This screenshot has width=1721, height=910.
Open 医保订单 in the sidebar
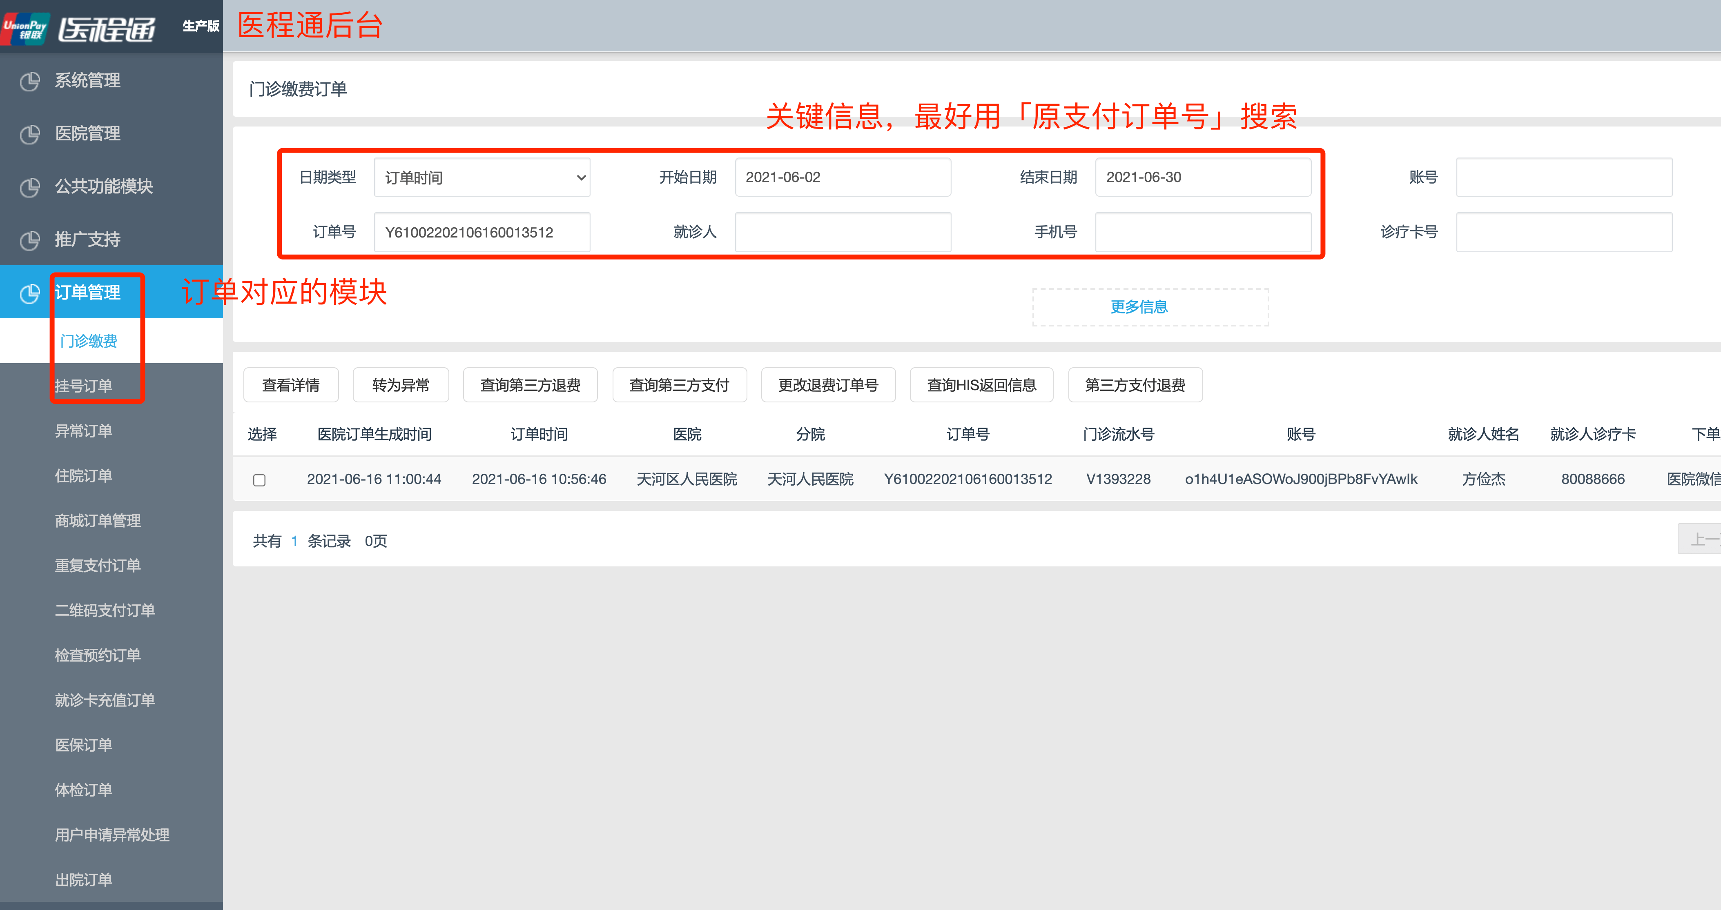pos(83,745)
